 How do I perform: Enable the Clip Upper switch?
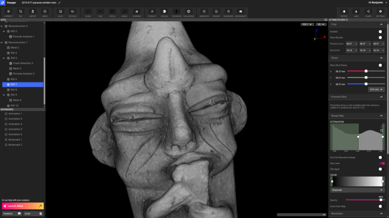click(381, 169)
